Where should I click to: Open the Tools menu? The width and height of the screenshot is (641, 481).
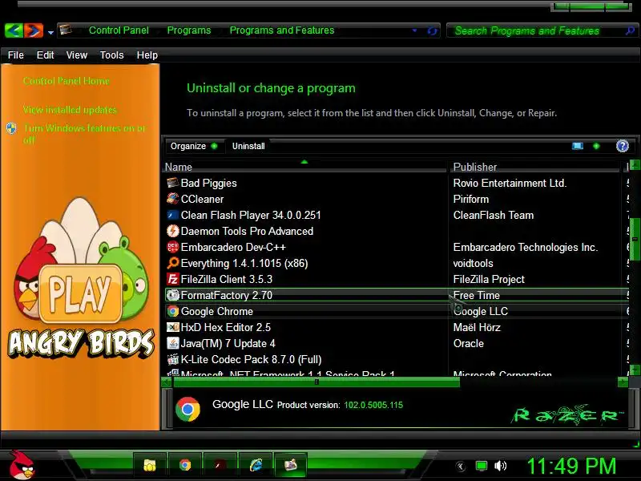pyautogui.click(x=111, y=55)
